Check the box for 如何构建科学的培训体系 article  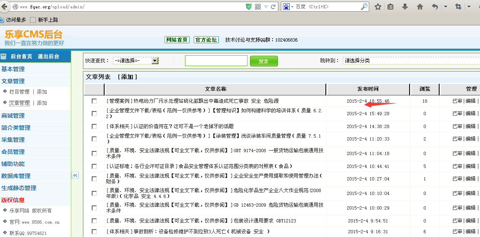tap(94, 114)
